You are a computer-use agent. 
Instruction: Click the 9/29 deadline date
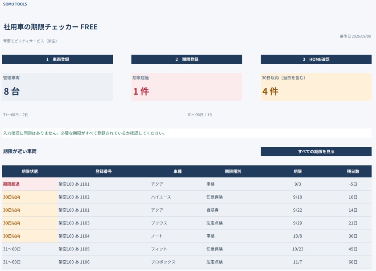coord(297,223)
